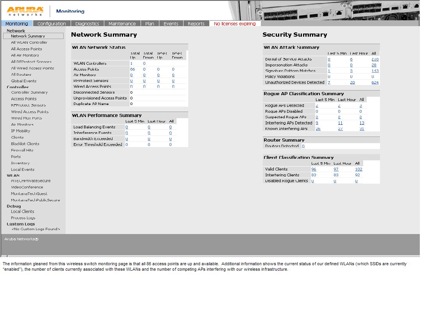Click the Aruba Networks footer text
421x314 pixels.
pos(21,239)
